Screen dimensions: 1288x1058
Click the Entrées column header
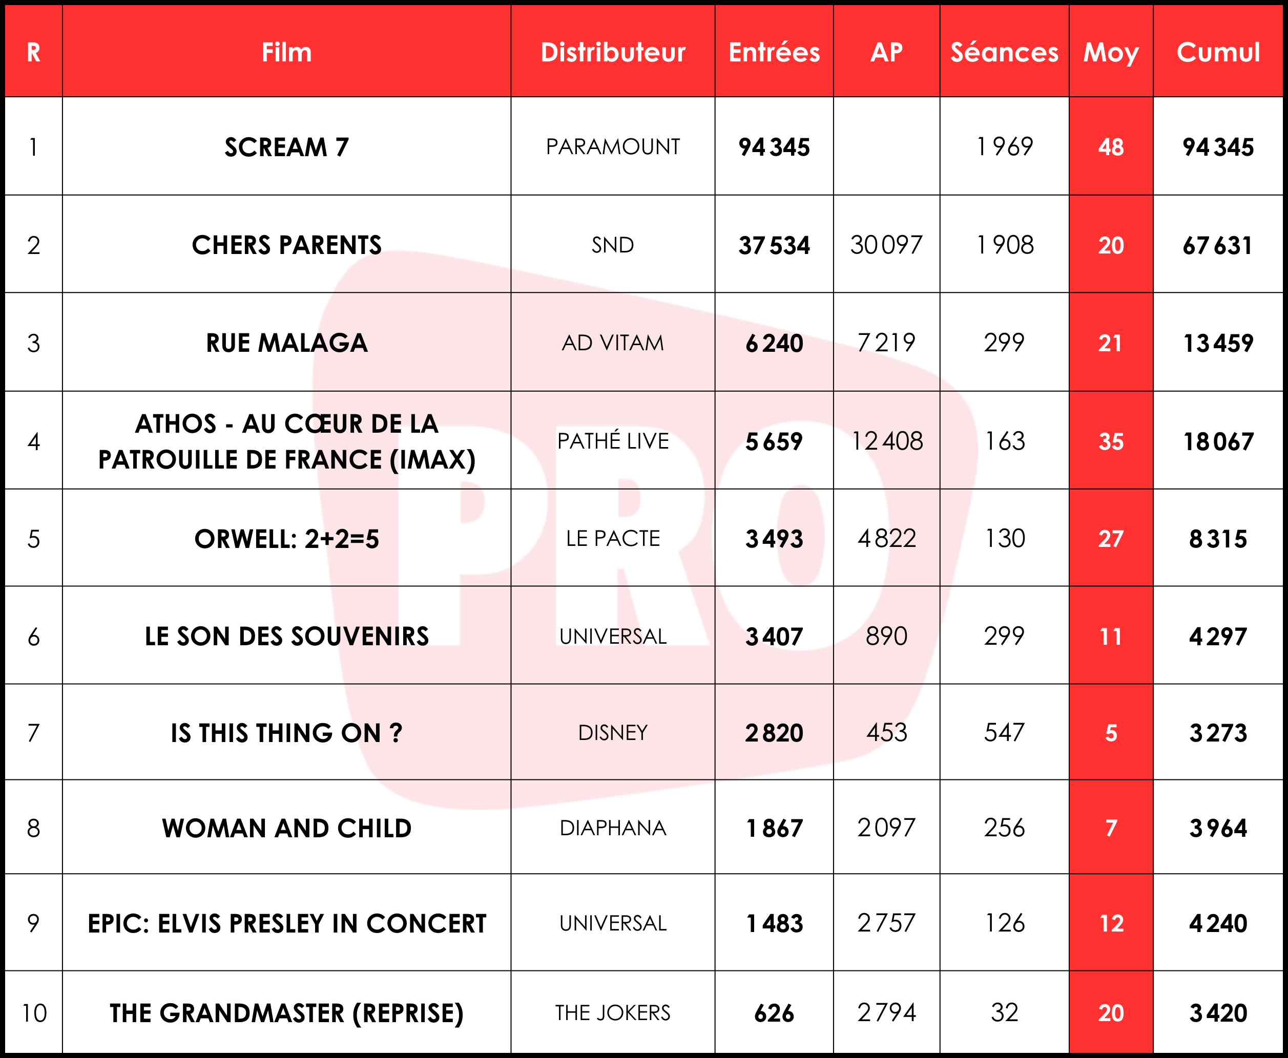pyautogui.click(x=774, y=52)
